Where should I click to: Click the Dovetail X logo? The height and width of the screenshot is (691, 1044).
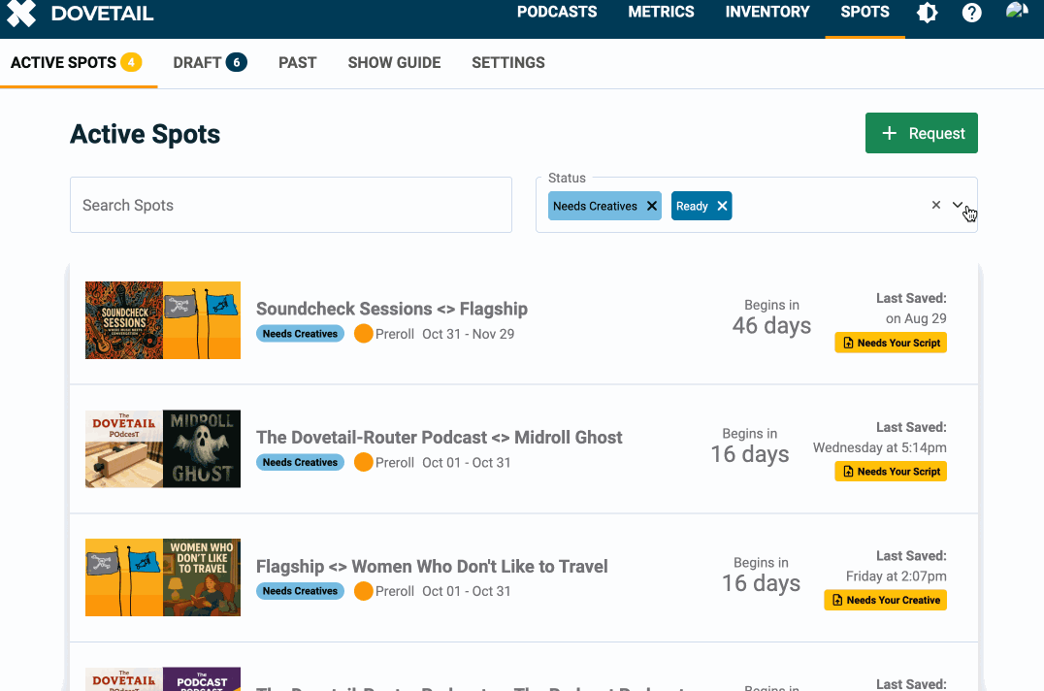coord(21,14)
